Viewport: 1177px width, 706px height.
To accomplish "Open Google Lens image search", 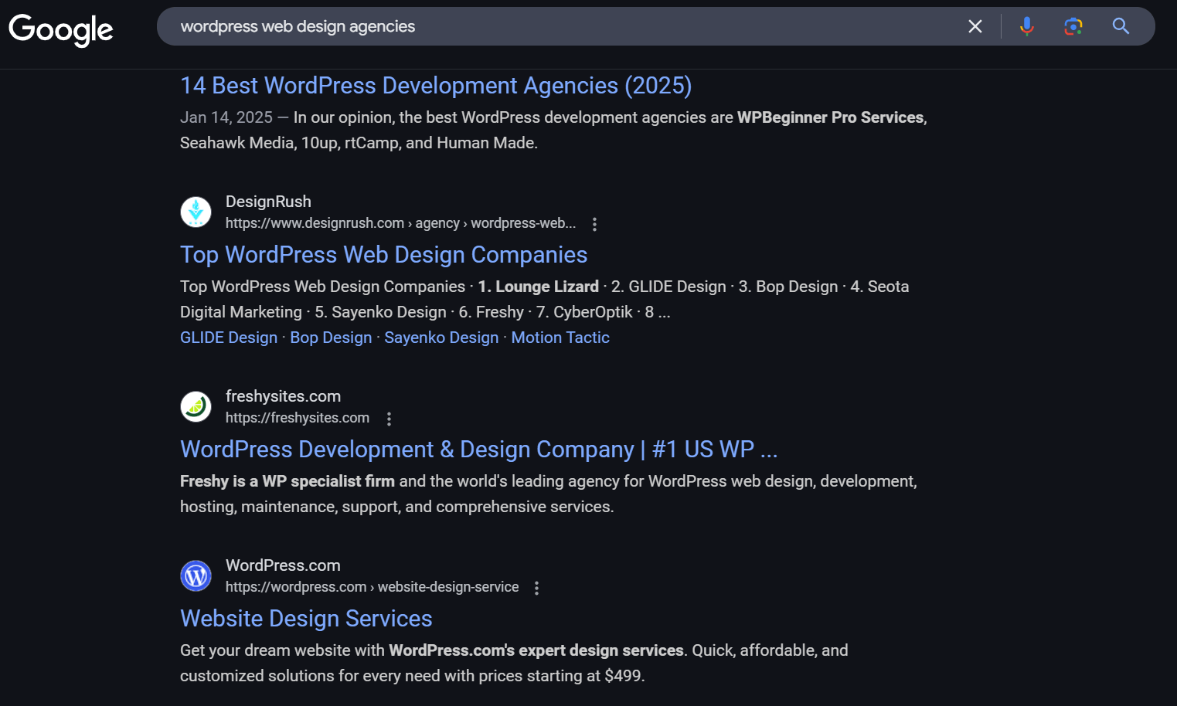I will pyautogui.click(x=1073, y=26).
